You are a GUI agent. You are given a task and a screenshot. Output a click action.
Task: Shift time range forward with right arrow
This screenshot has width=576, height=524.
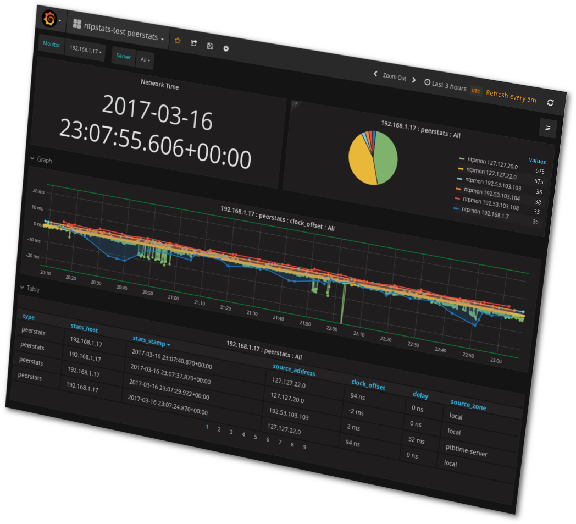tap(414, 80)
